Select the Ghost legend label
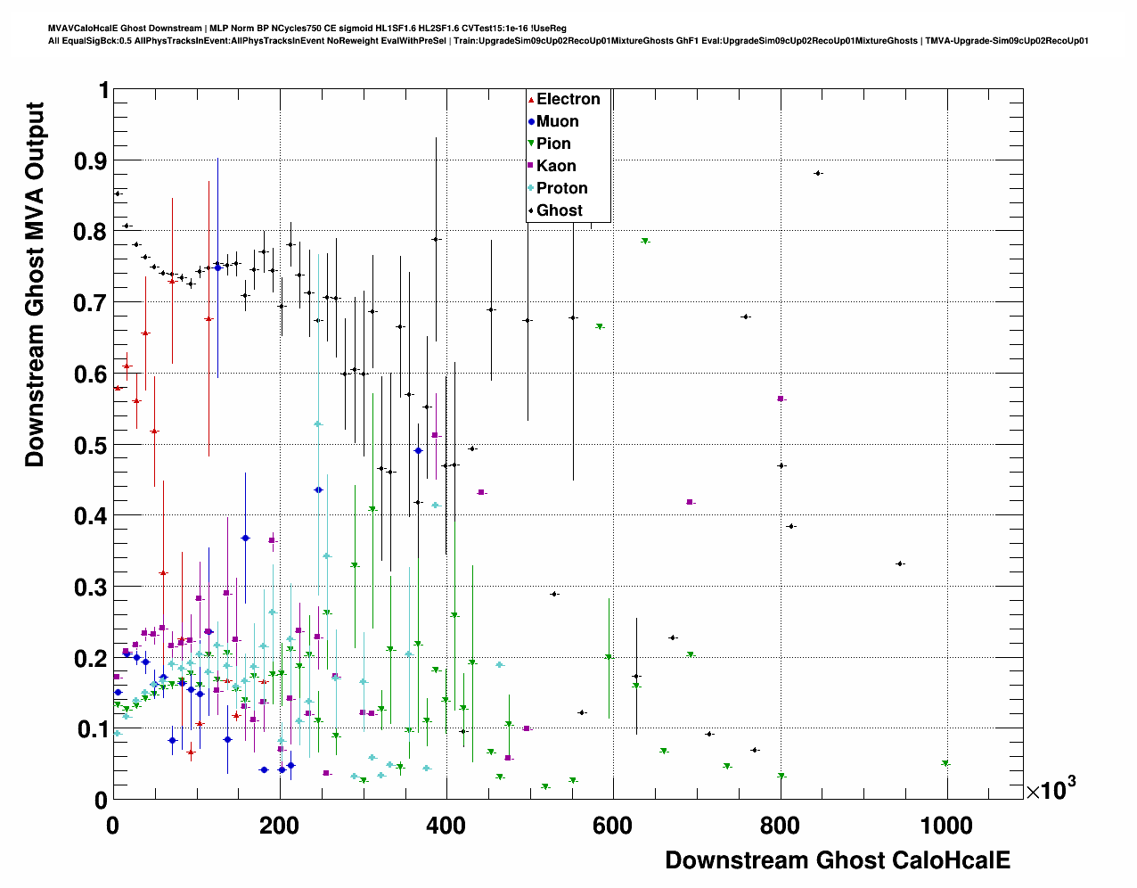The width and height of the screenshot is (1137, 888). point(560,210)
